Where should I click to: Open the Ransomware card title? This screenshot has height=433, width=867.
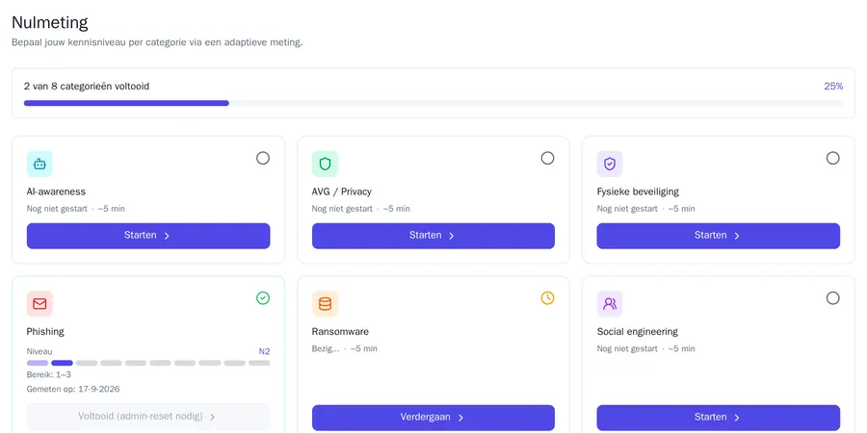point(340,331)
